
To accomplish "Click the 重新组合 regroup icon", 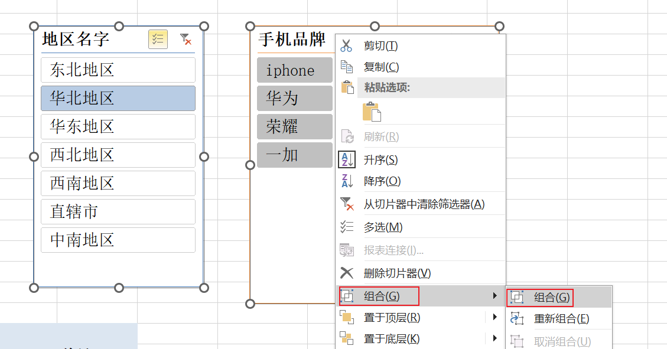I will (x=517, y=318).
